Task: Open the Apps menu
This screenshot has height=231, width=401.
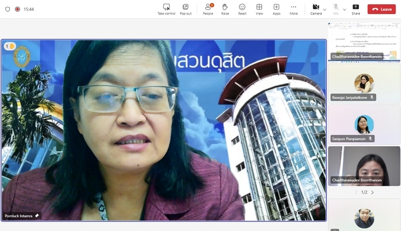Action: [277, 9]
